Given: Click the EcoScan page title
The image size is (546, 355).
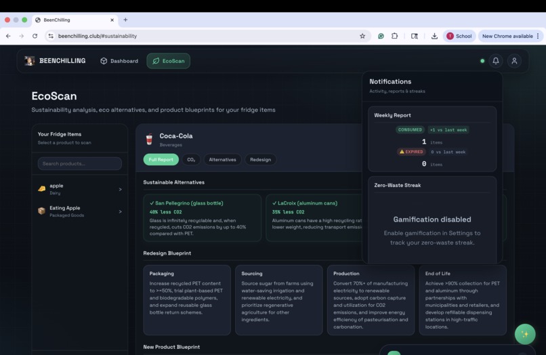Looking at the screenshot, I should 54,96.
